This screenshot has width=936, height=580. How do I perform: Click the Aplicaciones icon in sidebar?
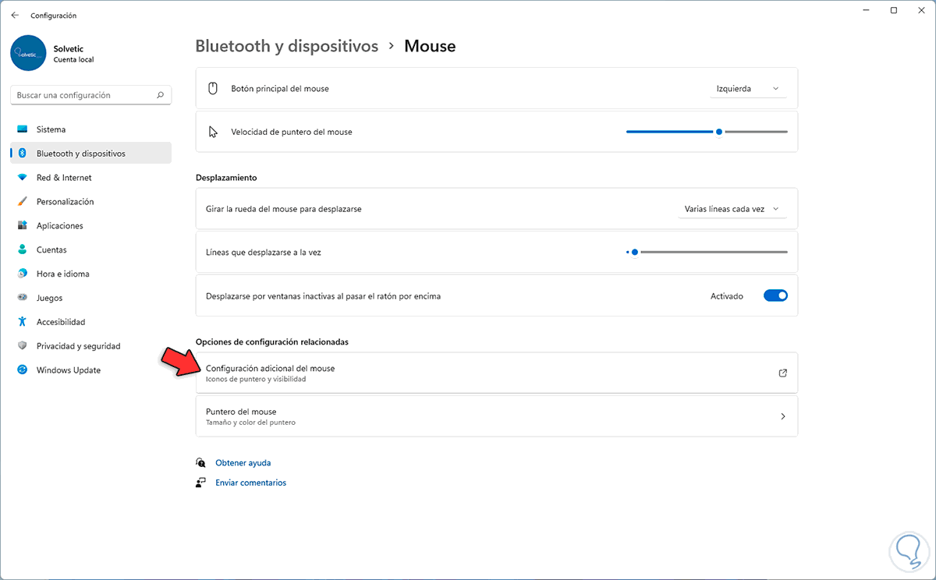tap(22, 226)
